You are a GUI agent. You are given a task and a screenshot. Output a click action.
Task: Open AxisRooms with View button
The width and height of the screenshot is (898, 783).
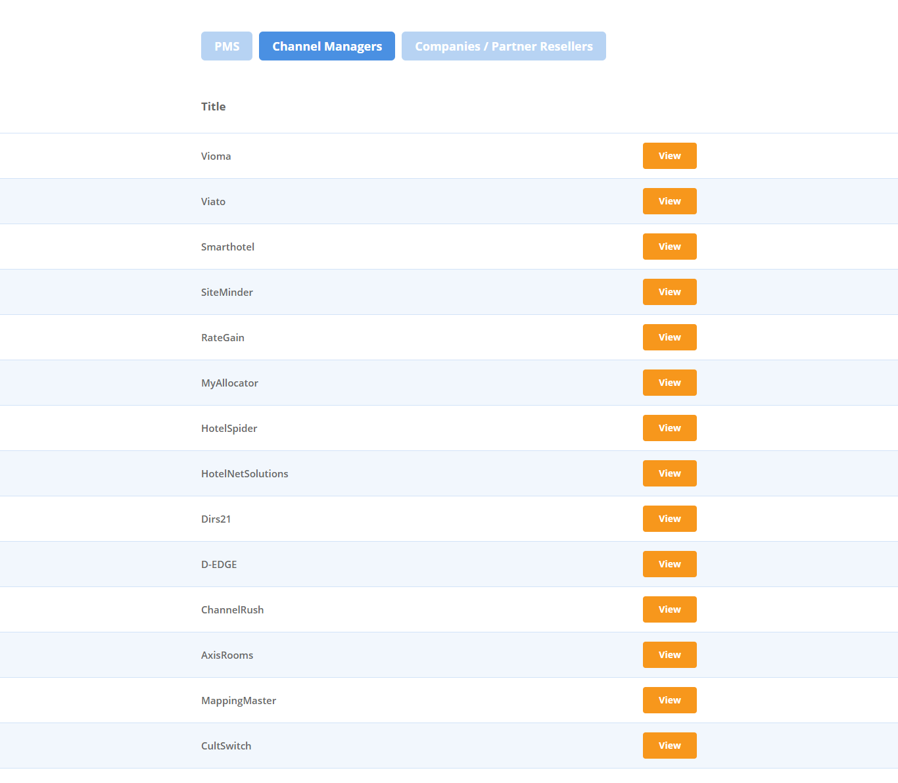[x=669, y=655]
